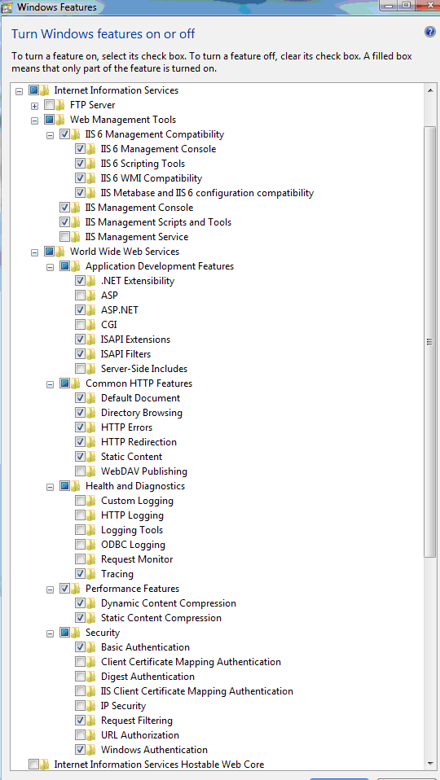Uncheck .NET Extensibility
Screen dimensions: 440x780
tap(80, 281)
